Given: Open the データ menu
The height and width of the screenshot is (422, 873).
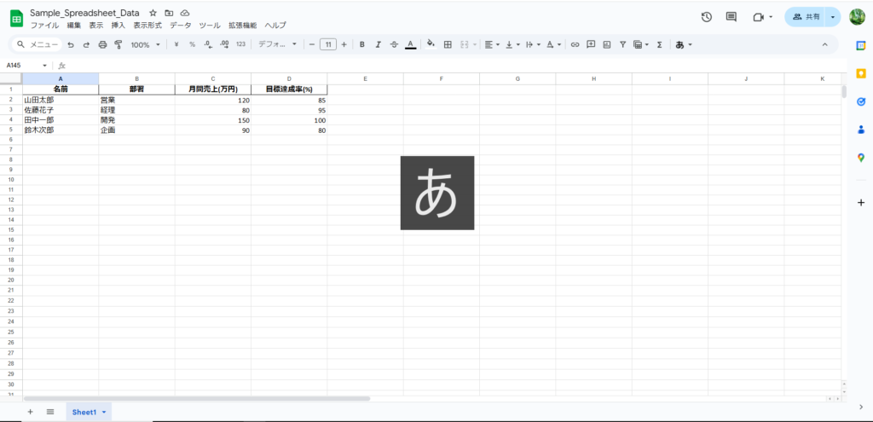Looking at the screenshot, I should pyautogui.click(x=180, y=26).
